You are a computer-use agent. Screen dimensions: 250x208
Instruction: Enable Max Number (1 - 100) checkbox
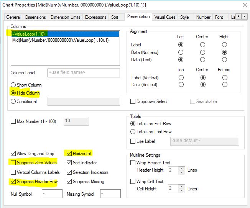point(13,121)
